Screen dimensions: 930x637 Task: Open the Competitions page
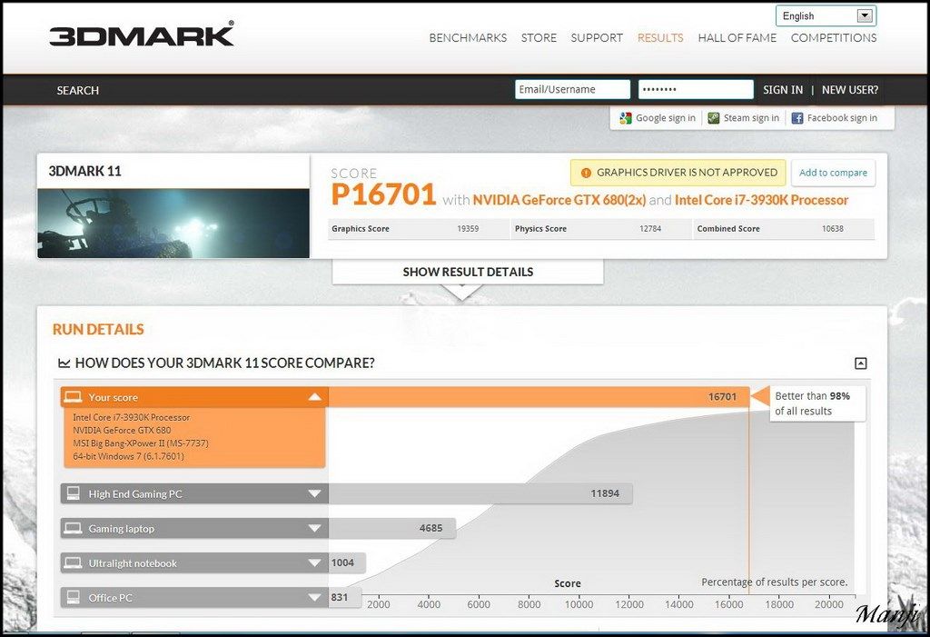(x=834, y=37)
